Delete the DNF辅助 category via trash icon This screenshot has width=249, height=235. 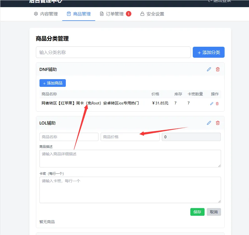point(217,69)
